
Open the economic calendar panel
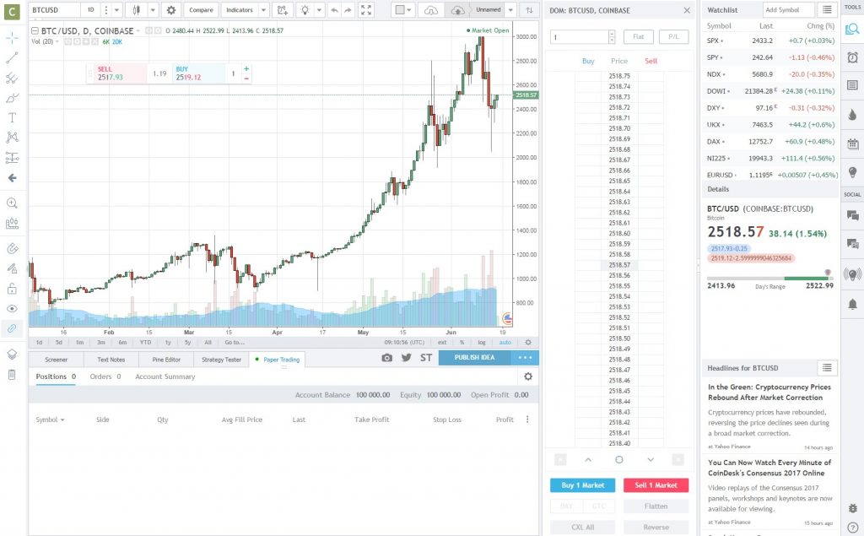point(852,144)
